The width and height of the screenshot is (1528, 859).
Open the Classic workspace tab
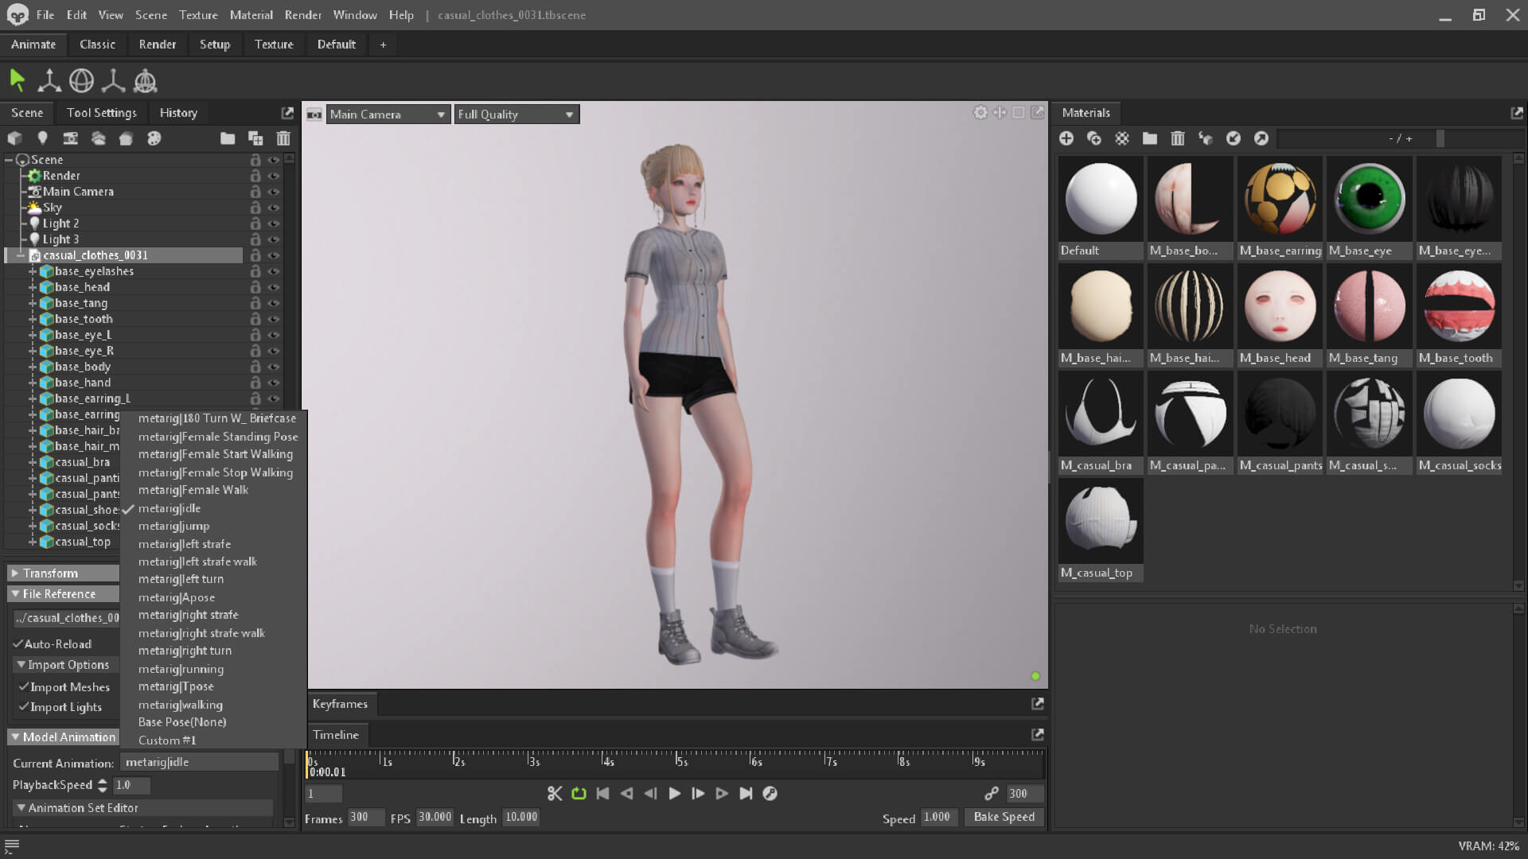click(x=97, y=45)
